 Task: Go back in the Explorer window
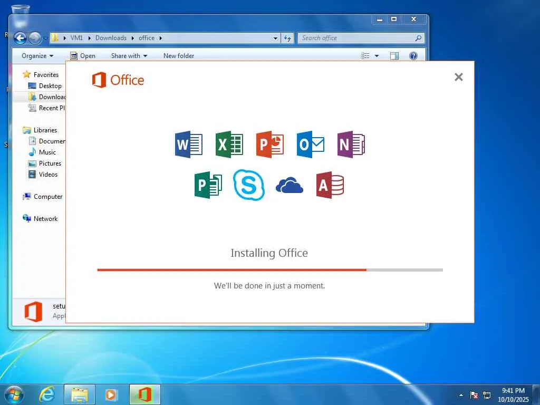tap(20, 38)
